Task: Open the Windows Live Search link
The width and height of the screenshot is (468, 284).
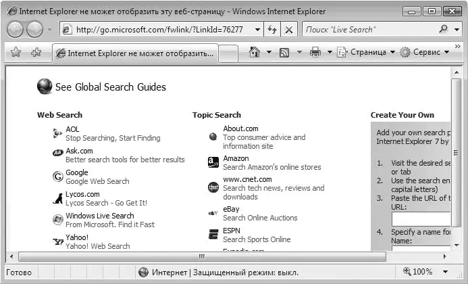Action: [x=100, y=216]
